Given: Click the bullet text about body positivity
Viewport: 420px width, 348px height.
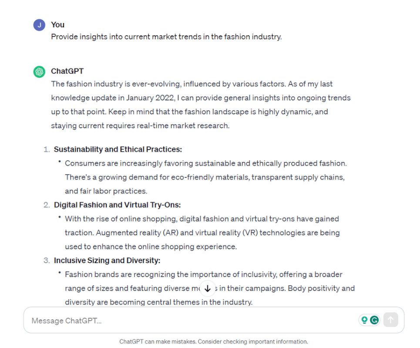Looking at the screenshot, I should pos(210,288).
